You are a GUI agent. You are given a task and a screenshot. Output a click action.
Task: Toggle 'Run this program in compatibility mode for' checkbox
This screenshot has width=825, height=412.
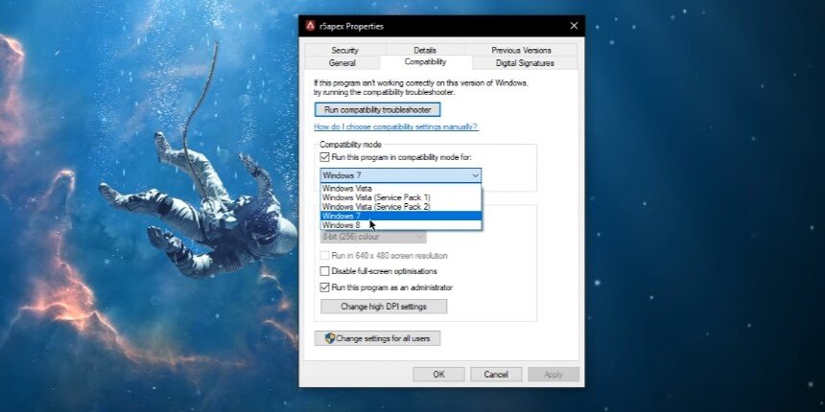click(324, 156)
